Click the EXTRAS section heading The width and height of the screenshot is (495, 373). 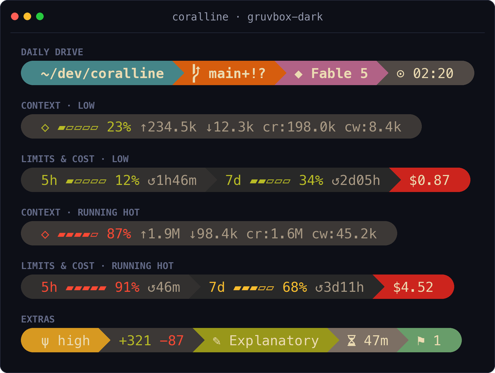(38, 319)
